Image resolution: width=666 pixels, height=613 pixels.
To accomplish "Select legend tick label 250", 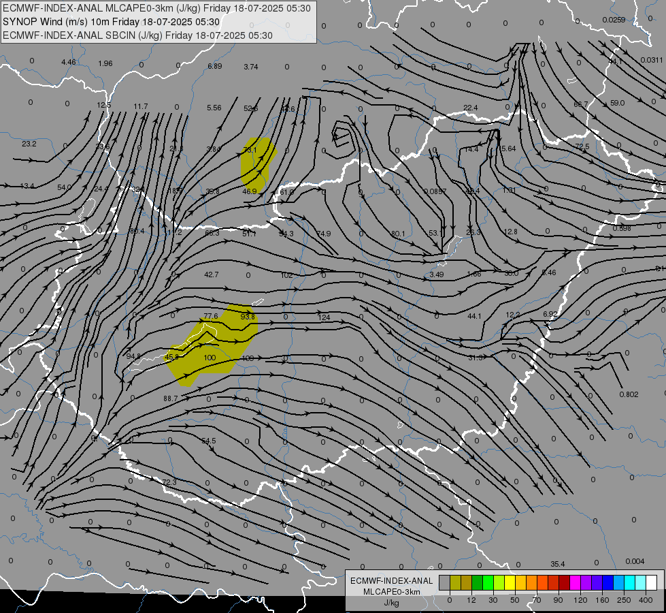I will coord(624,600).
